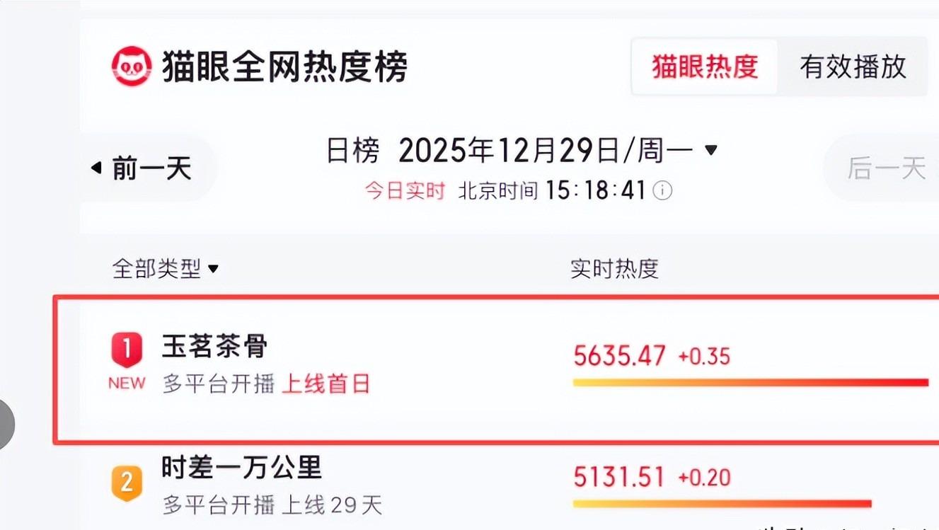Click the info icon beside Beijing time
This screenshot has height=530, width=939.
point(662,191)
